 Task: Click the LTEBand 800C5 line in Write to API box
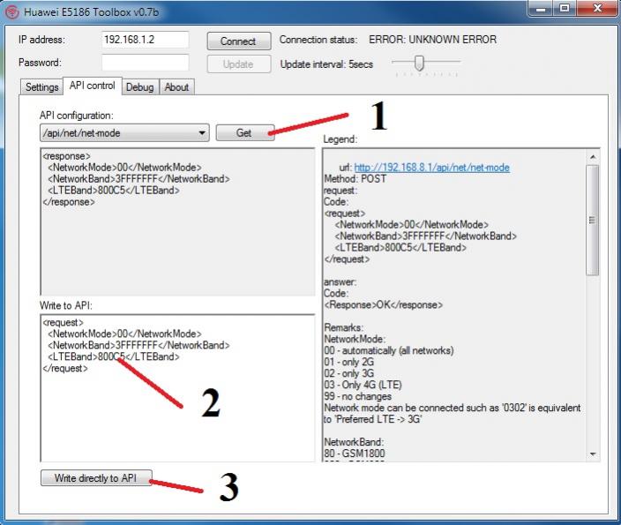pyautogui.click(x=113, y=356)
